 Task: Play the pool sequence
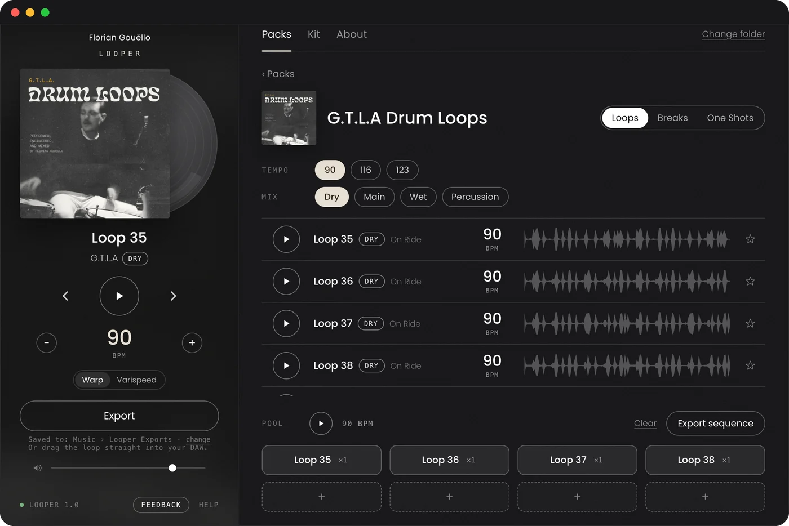coord(321,424)
